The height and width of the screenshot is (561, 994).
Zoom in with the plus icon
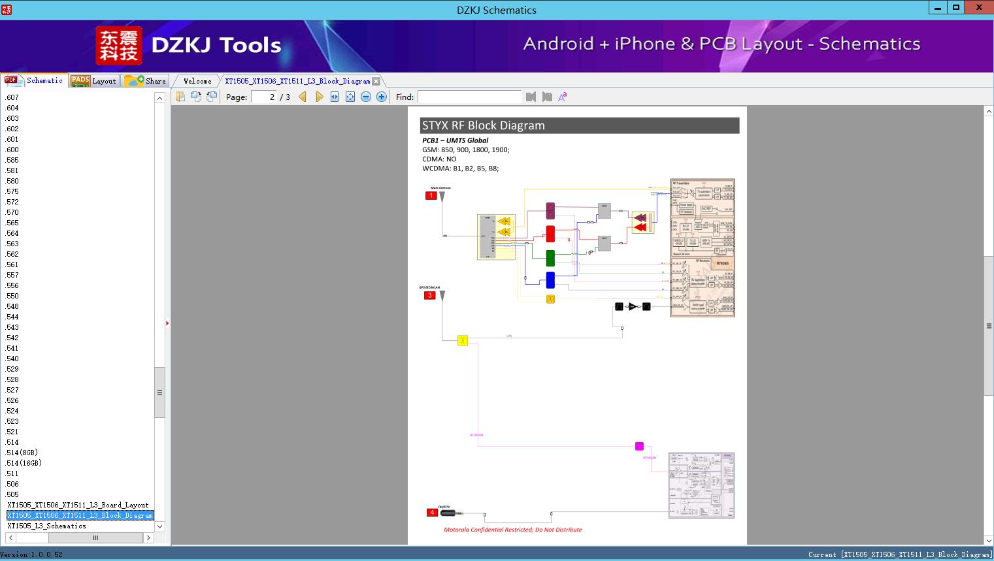tap(382, 97)
